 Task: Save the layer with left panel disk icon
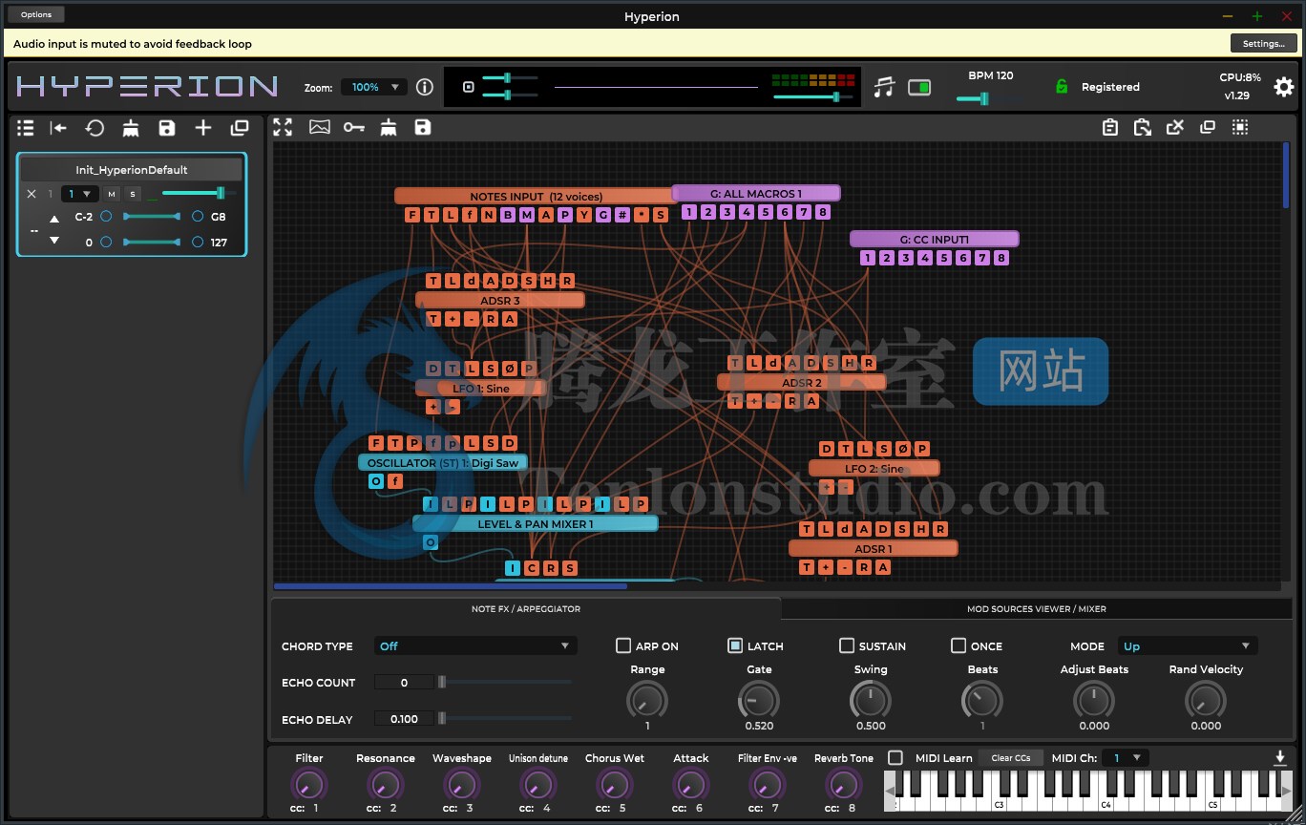coord(167,128)
